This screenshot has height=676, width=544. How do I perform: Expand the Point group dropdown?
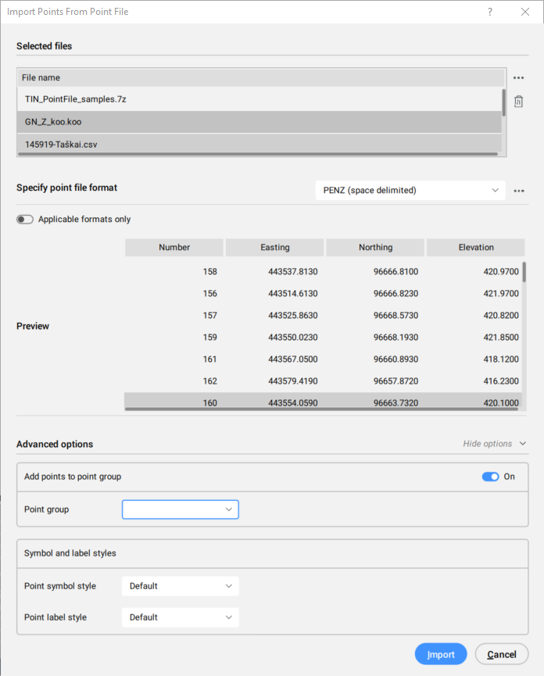pyautogui.click(x=181, y=510)
